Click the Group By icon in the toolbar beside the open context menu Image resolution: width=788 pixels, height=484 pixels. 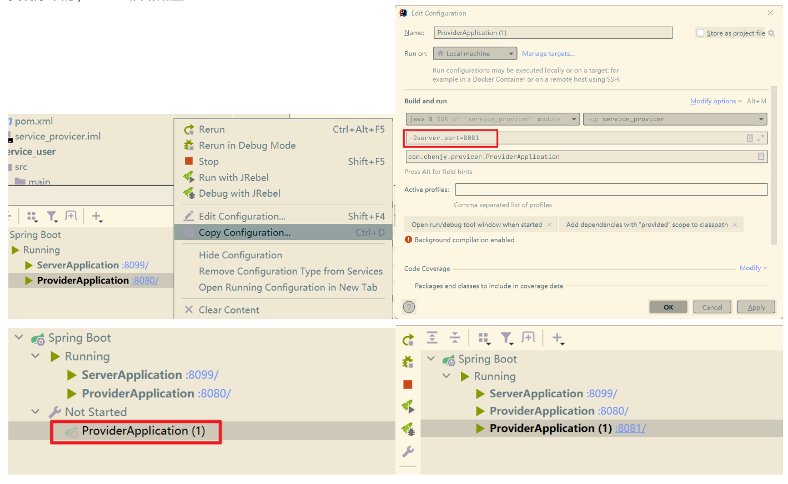[32, 216]
